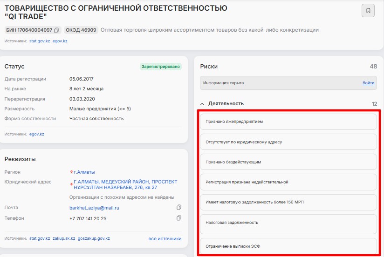Screen dimensions: 384x257
Task: Open stat.gov.kz source in Реквизиты card
Action: coord(40,238)
